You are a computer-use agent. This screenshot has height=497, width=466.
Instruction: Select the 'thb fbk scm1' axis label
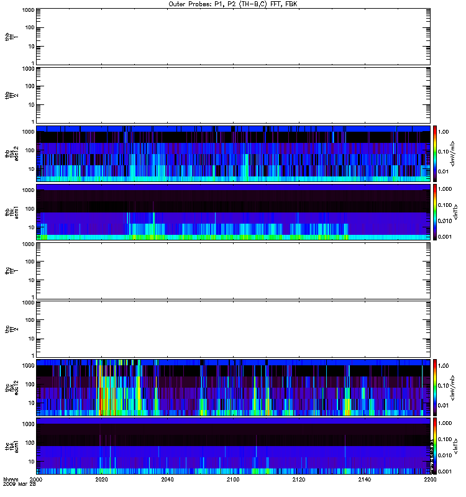coord(11,212)
